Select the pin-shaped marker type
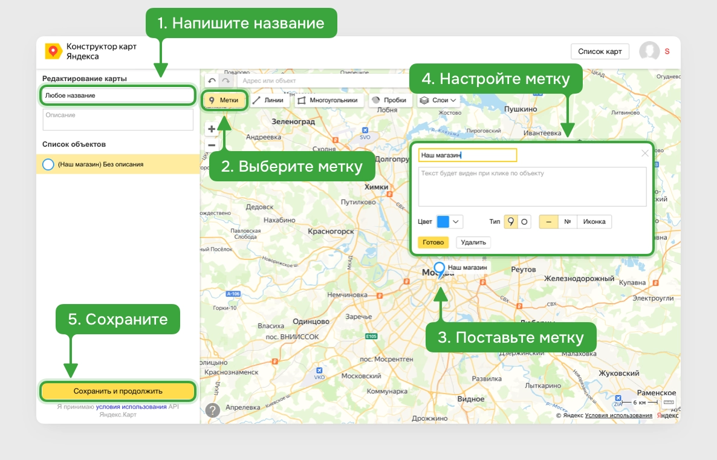Viewport: 717px width, 460px height. point(511,222)
